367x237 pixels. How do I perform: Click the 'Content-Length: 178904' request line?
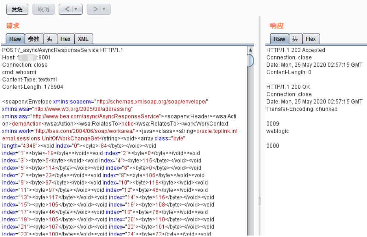tap(33, 87)
